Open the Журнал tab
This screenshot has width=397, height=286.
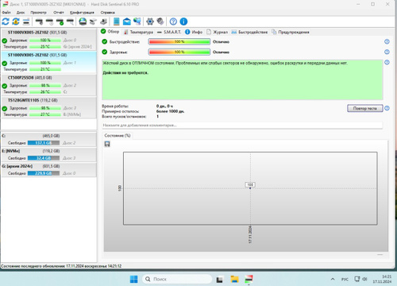[217, 32]
